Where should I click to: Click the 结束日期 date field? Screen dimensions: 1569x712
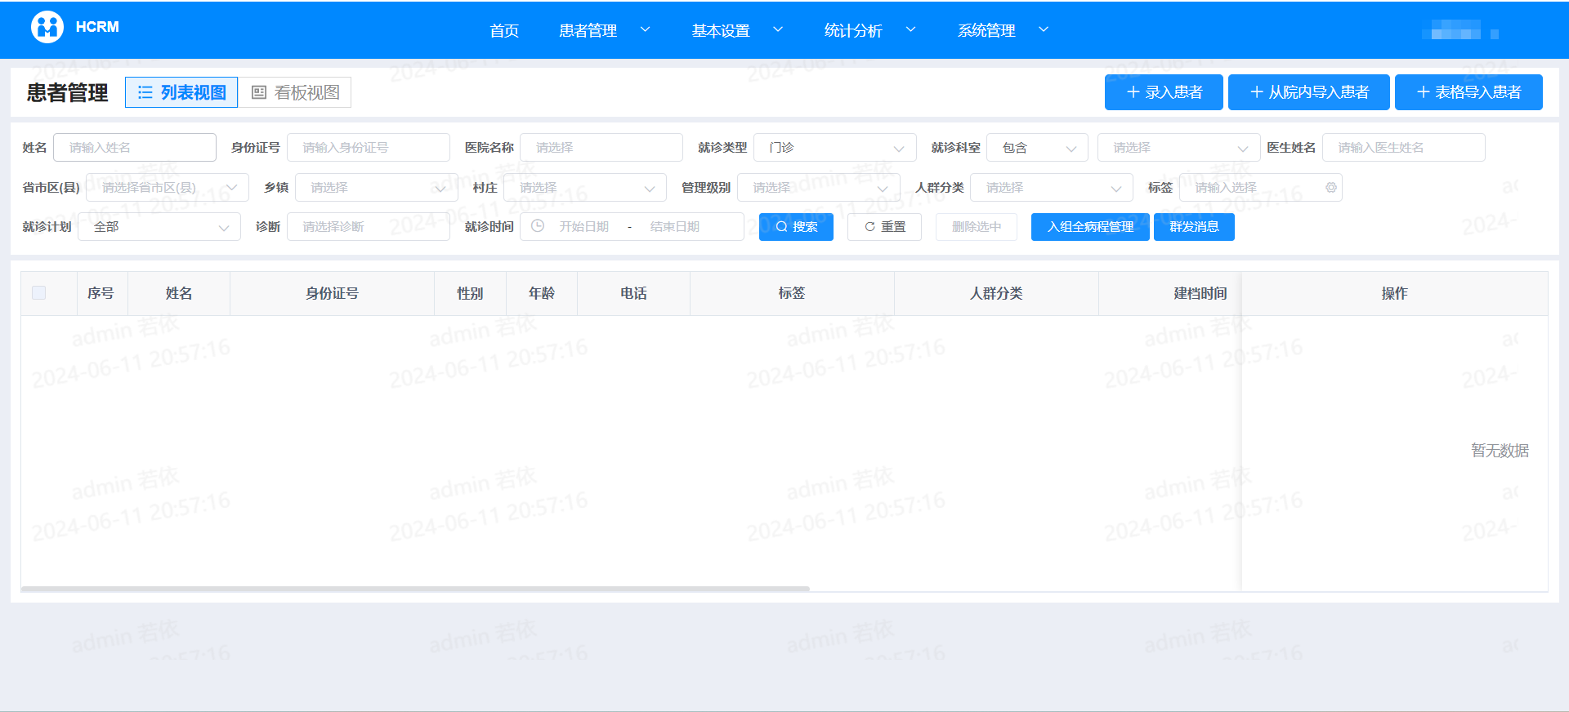[675, 227]
